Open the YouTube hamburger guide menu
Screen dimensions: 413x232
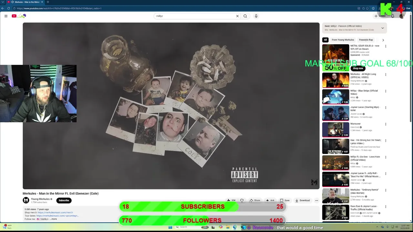(6, 16)
